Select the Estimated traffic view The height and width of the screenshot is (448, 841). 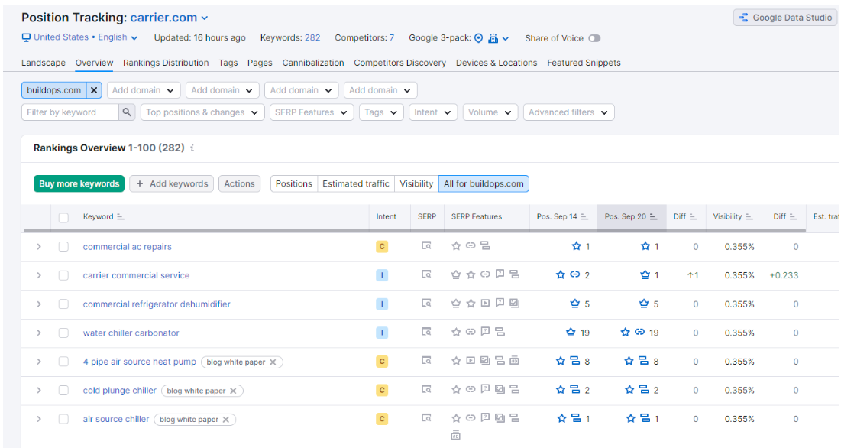point(356,183)
